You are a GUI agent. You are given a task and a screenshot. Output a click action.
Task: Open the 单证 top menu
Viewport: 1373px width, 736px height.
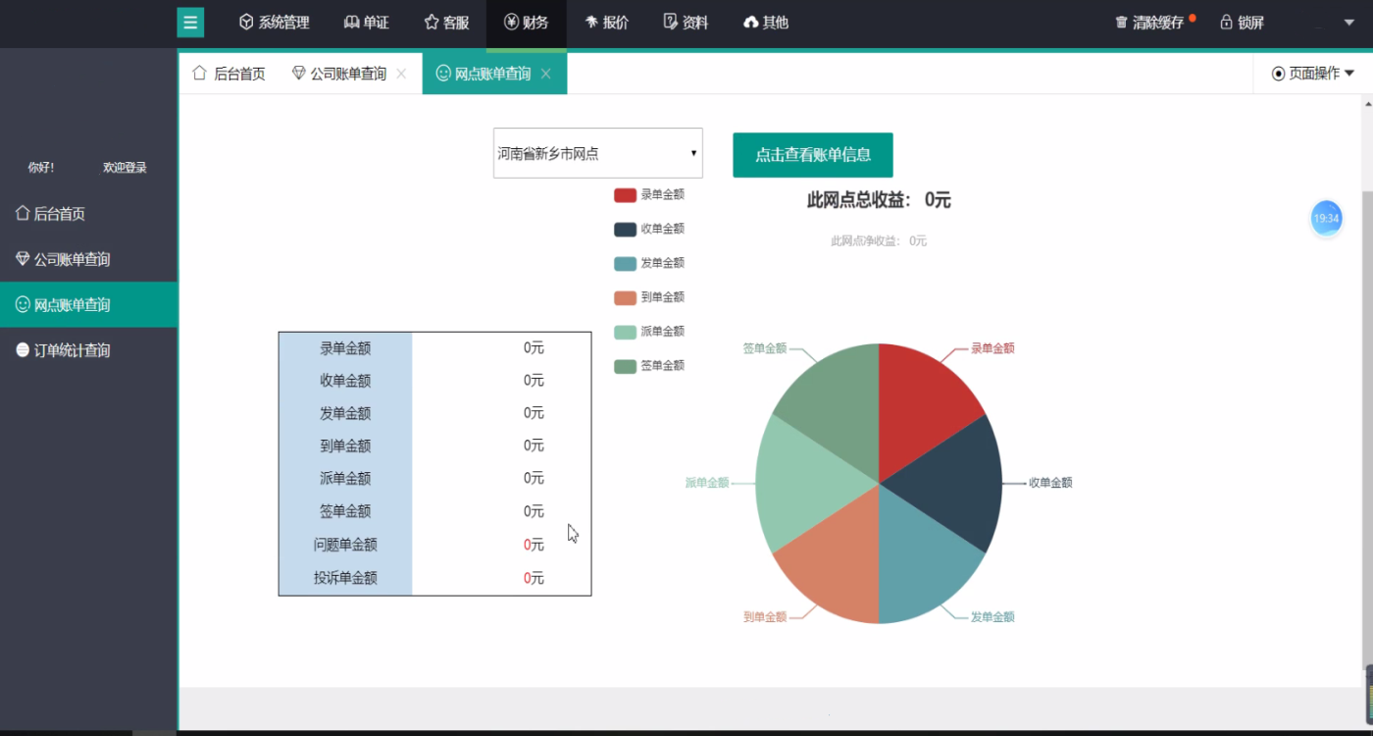tap(366, 23)
